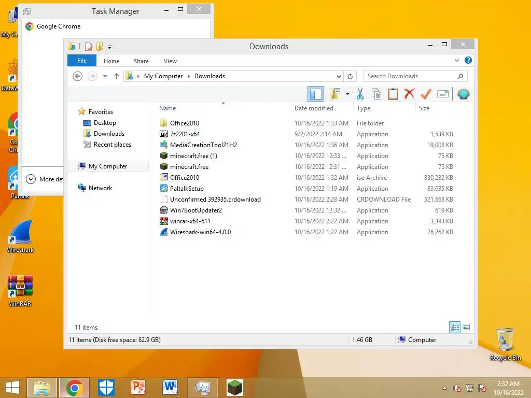531x398 pixels.
Task: Select the 7z2201-x64 application file
Action: [x=185, y=134]
